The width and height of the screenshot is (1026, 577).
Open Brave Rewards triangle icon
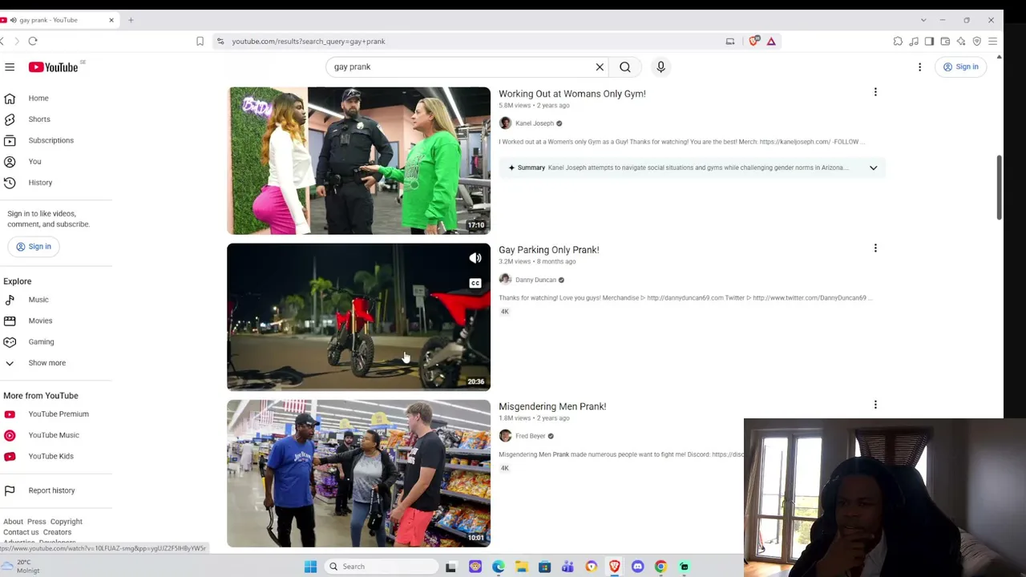771,41
